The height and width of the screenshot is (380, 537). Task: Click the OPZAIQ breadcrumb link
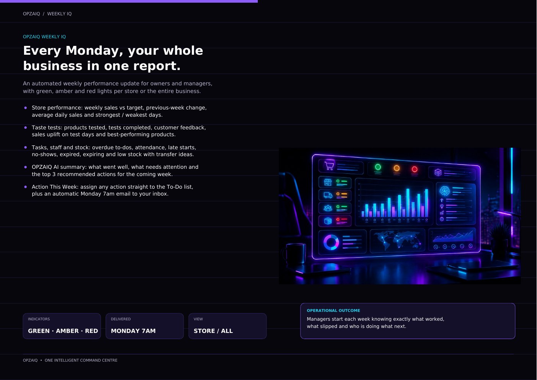(31, 14)
